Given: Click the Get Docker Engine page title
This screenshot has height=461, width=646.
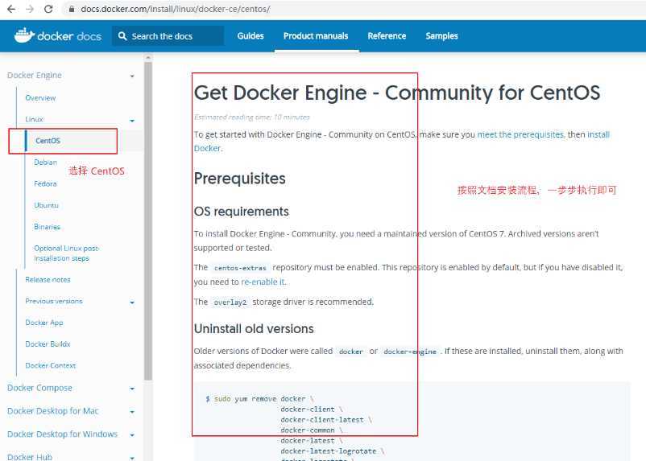Looking at the screenshot, I should (397, 93).
